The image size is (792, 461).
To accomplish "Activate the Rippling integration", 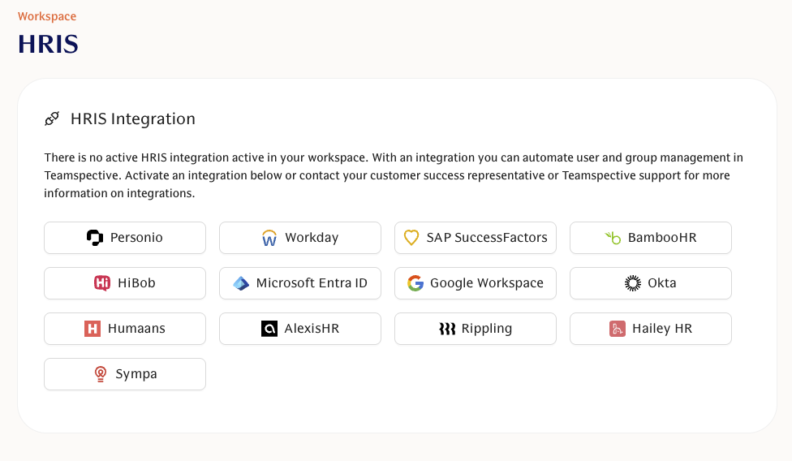I will (x=476, y=329).
